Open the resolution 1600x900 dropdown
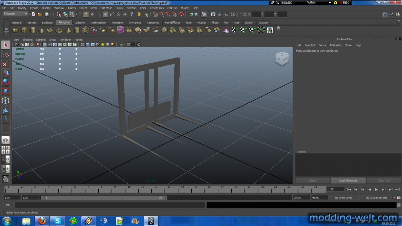The image size is (402, 226). [286, 2]
